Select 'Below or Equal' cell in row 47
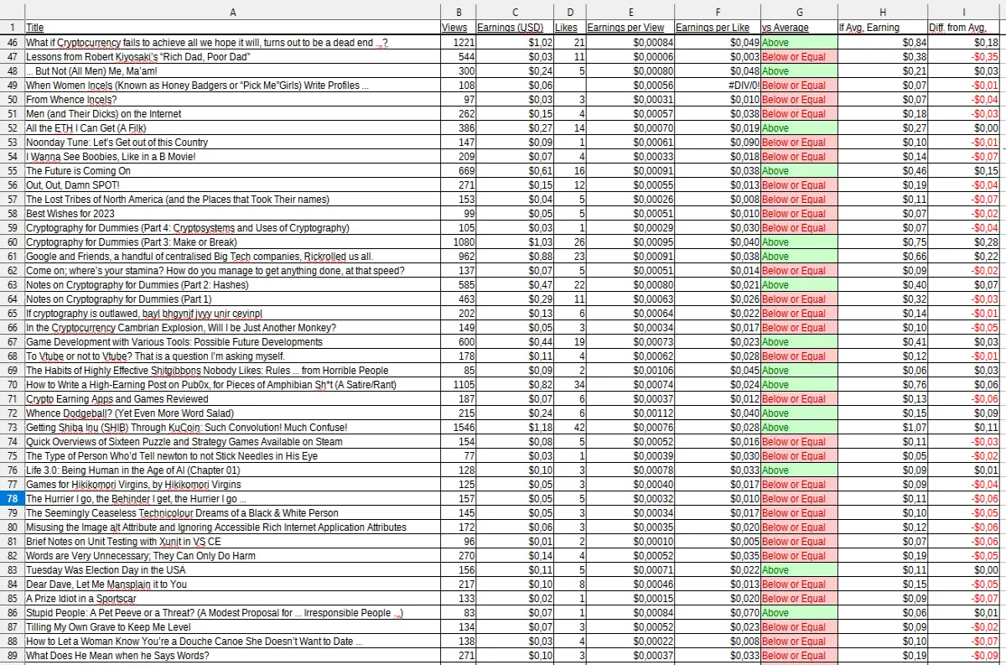This screenshot has width=1006, height=665. click(x=799, y=56)
